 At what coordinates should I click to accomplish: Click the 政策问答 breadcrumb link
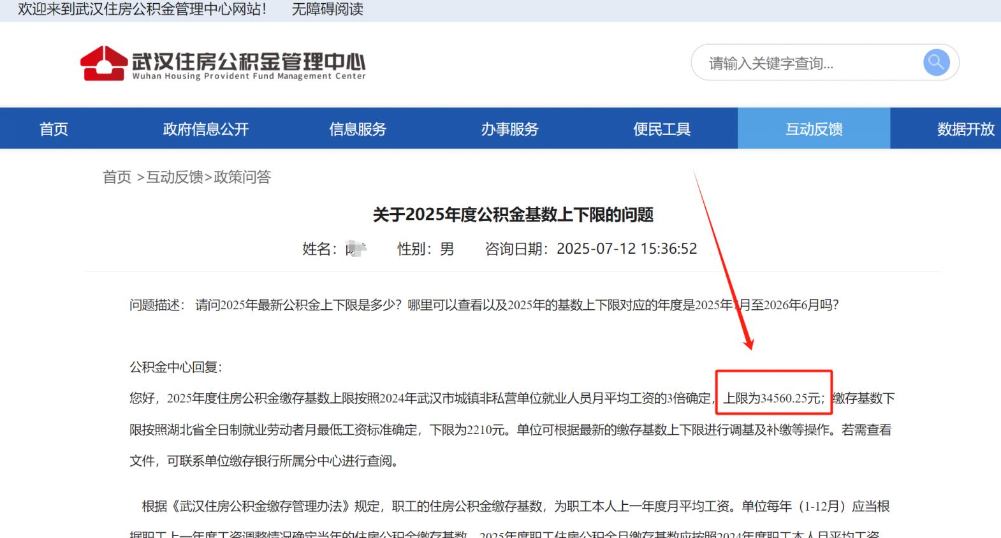pos(242,177)
